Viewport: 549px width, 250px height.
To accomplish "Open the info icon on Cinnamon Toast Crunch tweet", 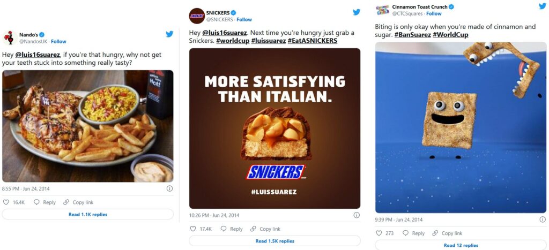I will (x=542, y=219).
